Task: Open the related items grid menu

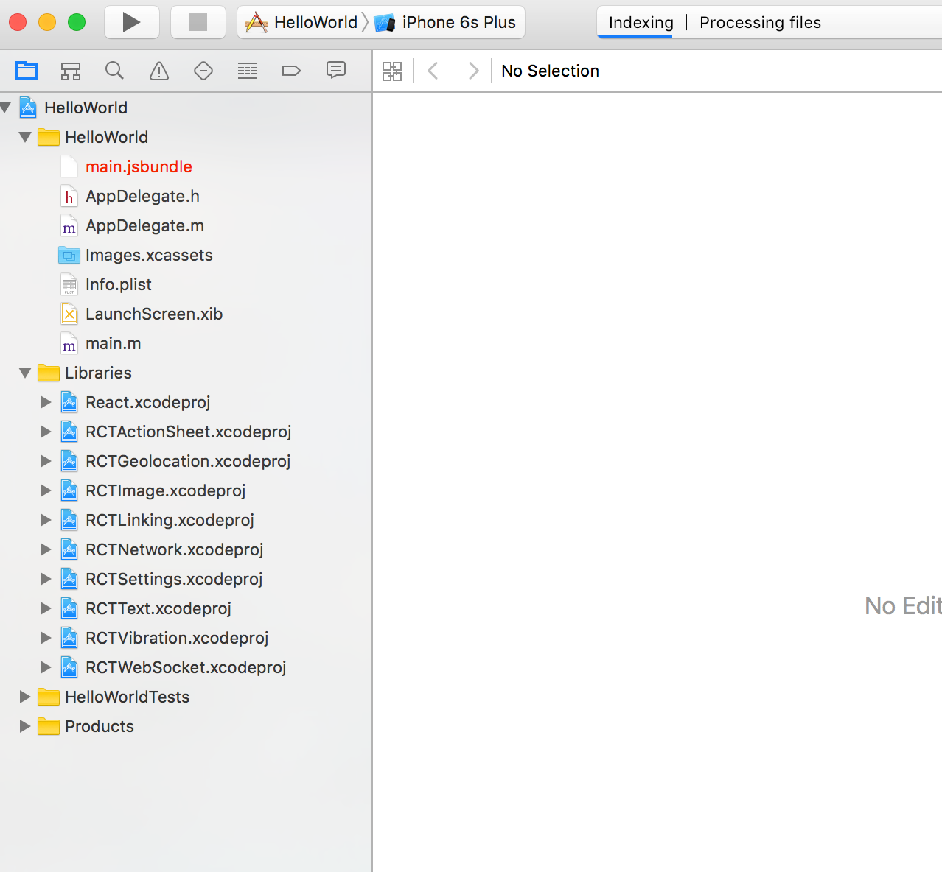Action: click(392, 71)
